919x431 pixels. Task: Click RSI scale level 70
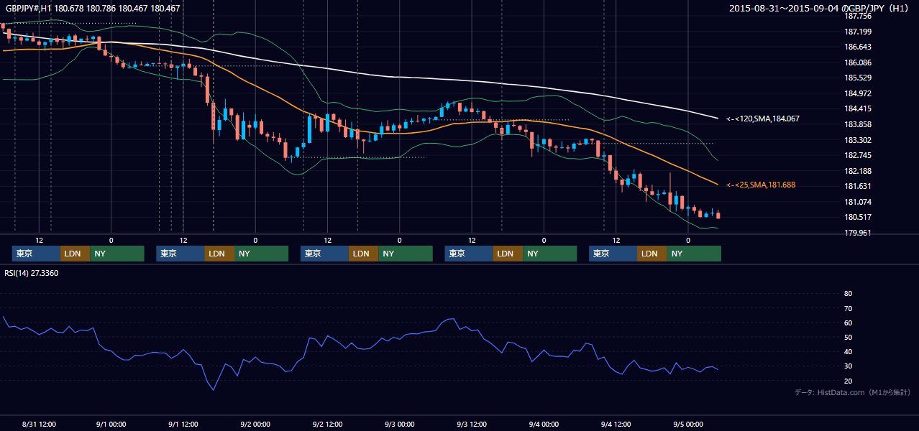pos(848,309)
